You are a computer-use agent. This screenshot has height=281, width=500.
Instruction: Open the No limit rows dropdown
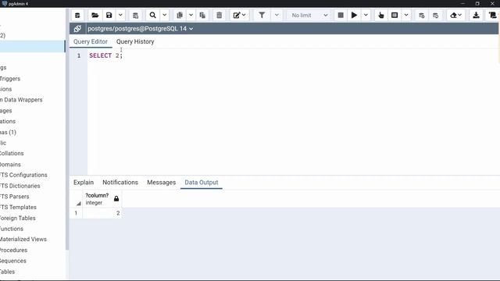pyautogui.click(x=309, y=16)
